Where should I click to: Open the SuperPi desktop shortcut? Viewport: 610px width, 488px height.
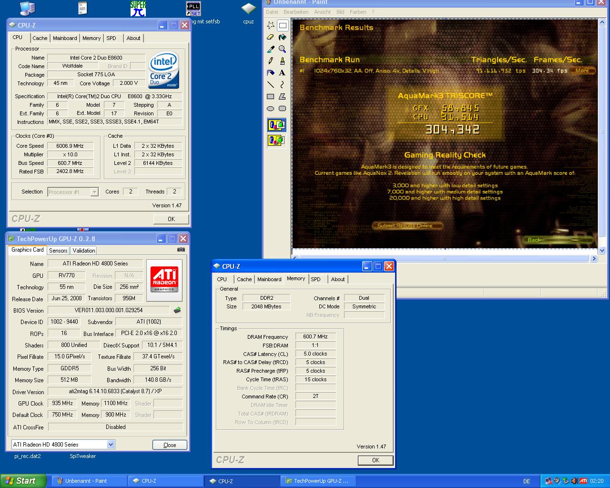click(x=138, y=9)
